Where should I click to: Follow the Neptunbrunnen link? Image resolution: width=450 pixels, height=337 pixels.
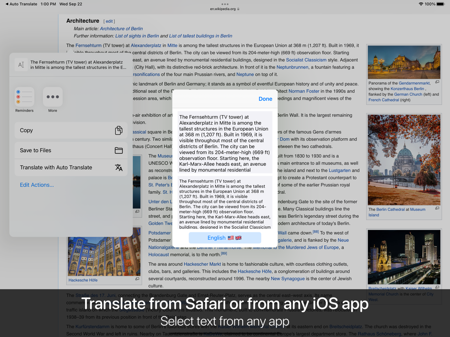(292, 67)
